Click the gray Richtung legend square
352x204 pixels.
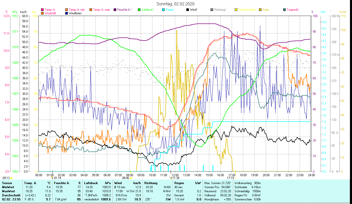click(212, 10)
